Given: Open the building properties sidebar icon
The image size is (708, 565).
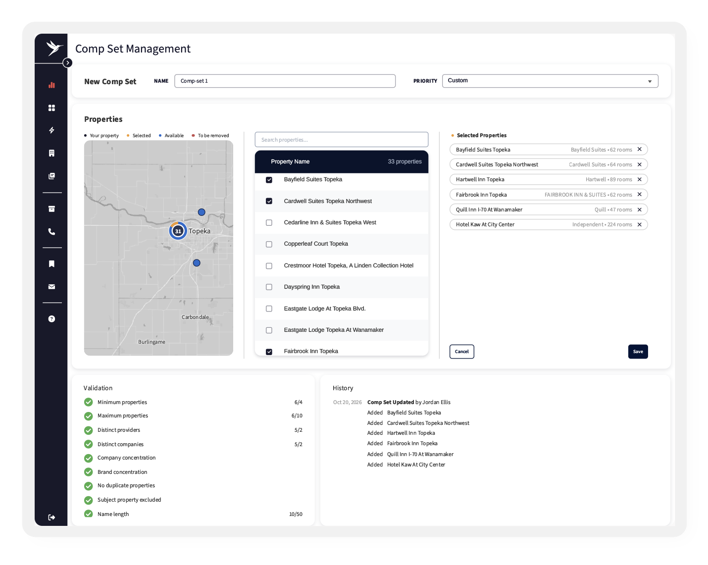Looking at the screenshot, I should (51, 153).
